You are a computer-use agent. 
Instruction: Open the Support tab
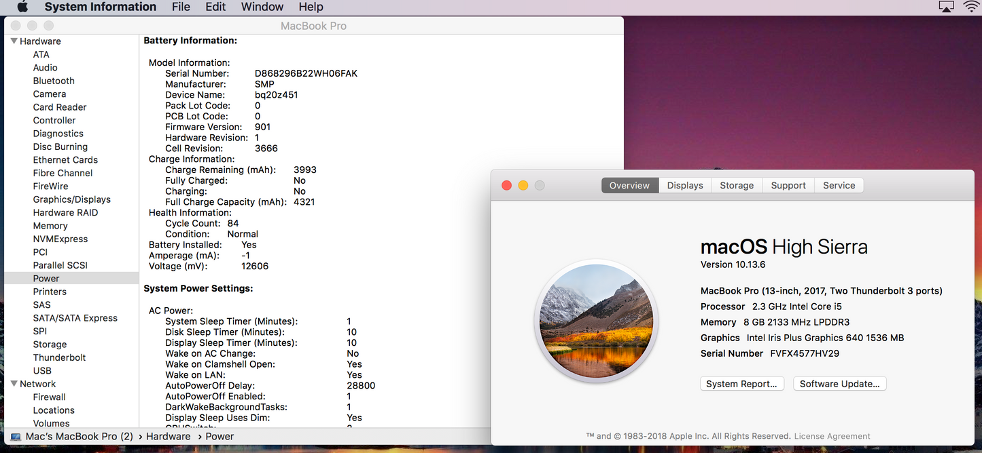[788, 185]
